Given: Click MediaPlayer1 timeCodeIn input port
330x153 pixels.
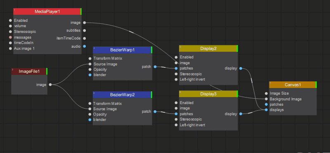Looking at the screenshot, I should coord(10,43).
